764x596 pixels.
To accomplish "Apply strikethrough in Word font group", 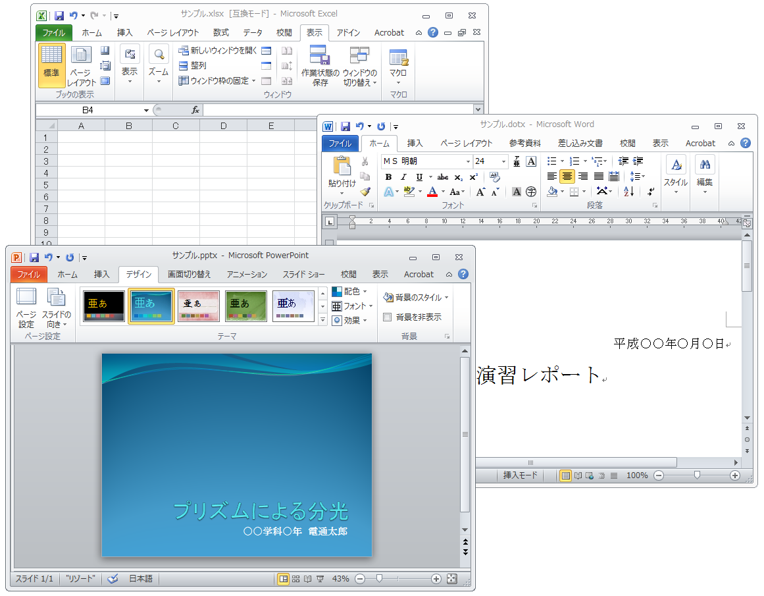I will coord(443,177).
